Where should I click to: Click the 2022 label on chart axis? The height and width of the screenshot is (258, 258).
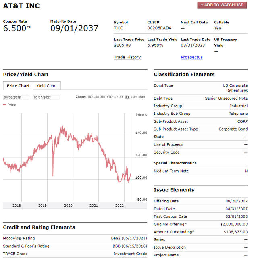(119, 206)
